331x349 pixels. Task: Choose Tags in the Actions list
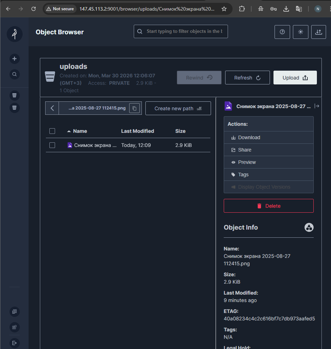tap(269, 175)
